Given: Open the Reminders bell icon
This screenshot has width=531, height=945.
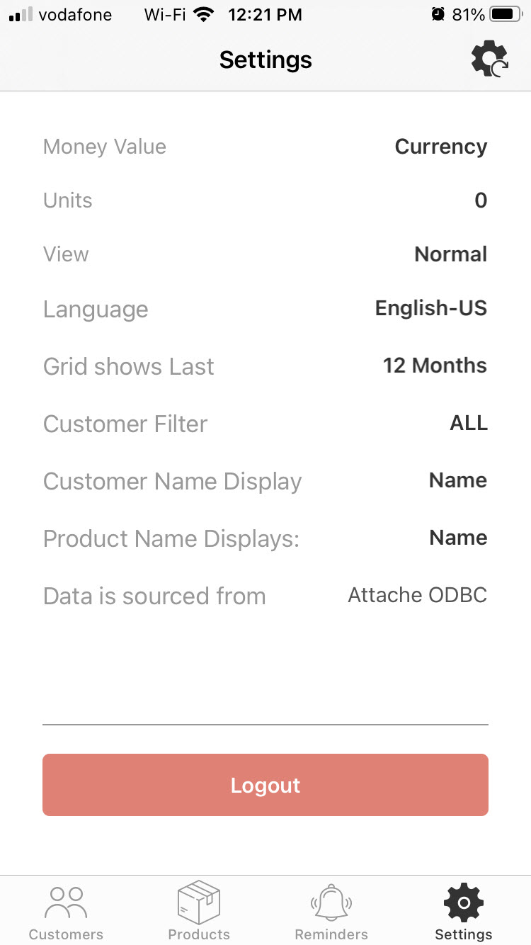Looking at the screenshot, I should click(x=331, y=902).
